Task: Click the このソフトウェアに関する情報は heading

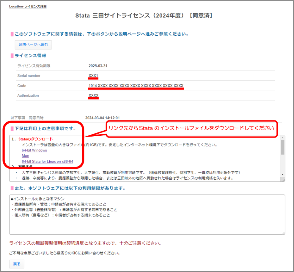Action: (x=102, y=34)
